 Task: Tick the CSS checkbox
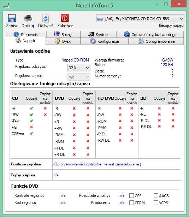pos(131,196)
